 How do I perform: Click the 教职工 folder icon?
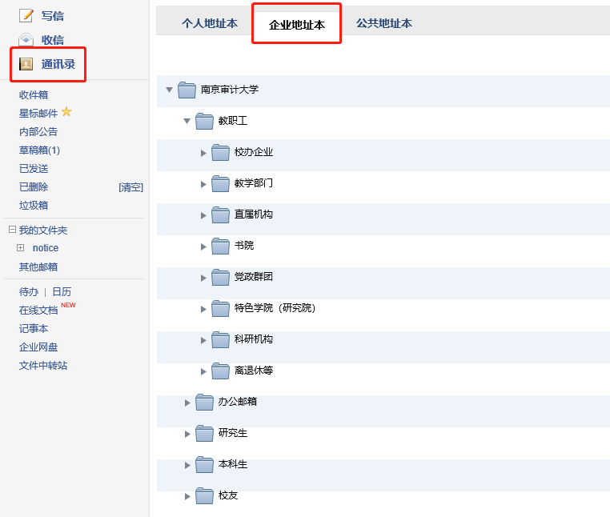point(204,122)
